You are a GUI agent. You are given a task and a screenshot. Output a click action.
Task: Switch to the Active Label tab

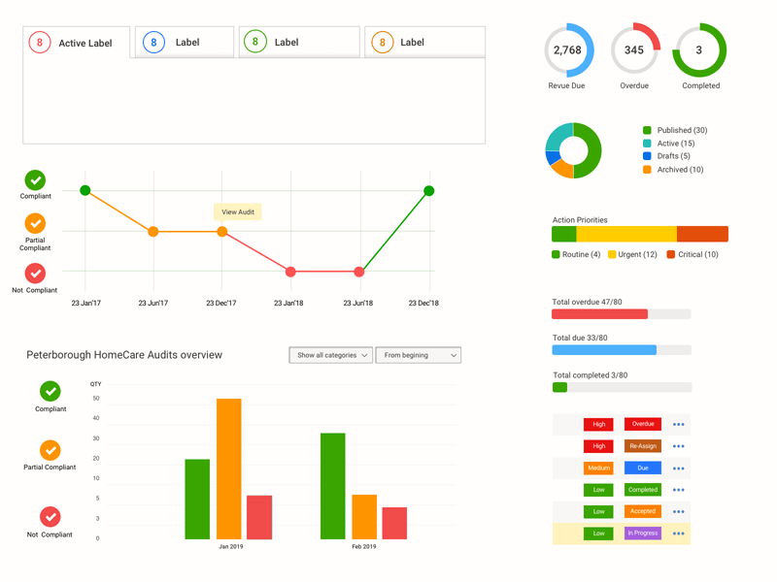click(x=77, y=43)
